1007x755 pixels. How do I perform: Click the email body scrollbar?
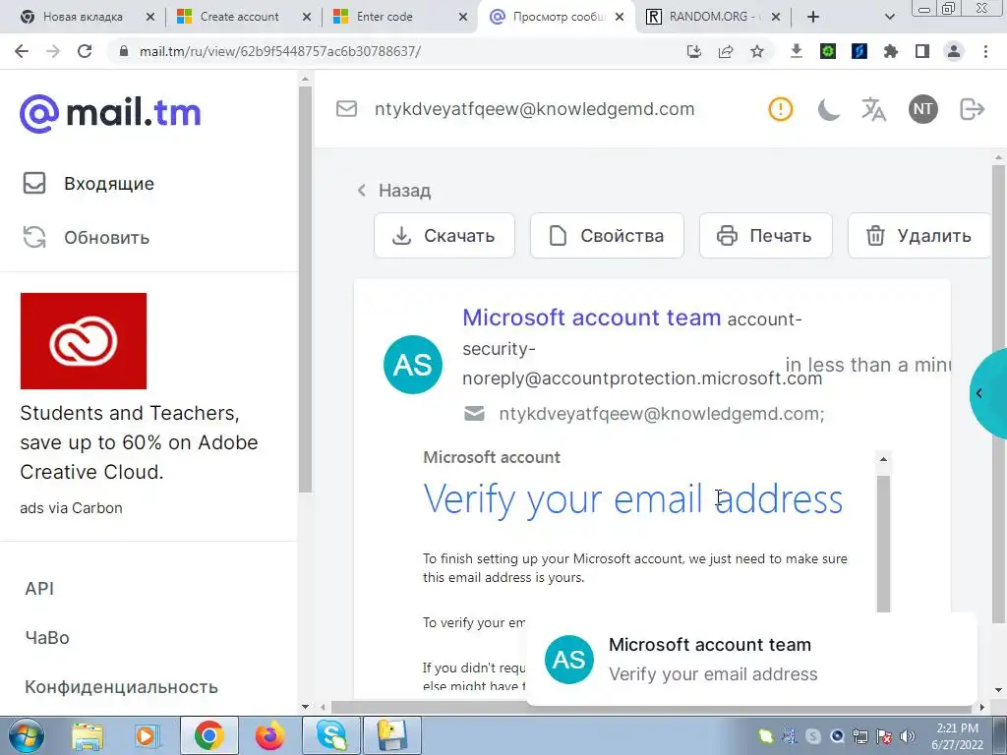click(x=884, y=543)
